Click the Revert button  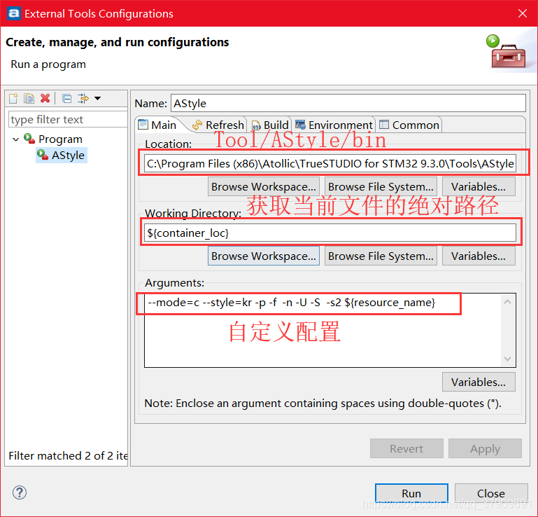406,448
